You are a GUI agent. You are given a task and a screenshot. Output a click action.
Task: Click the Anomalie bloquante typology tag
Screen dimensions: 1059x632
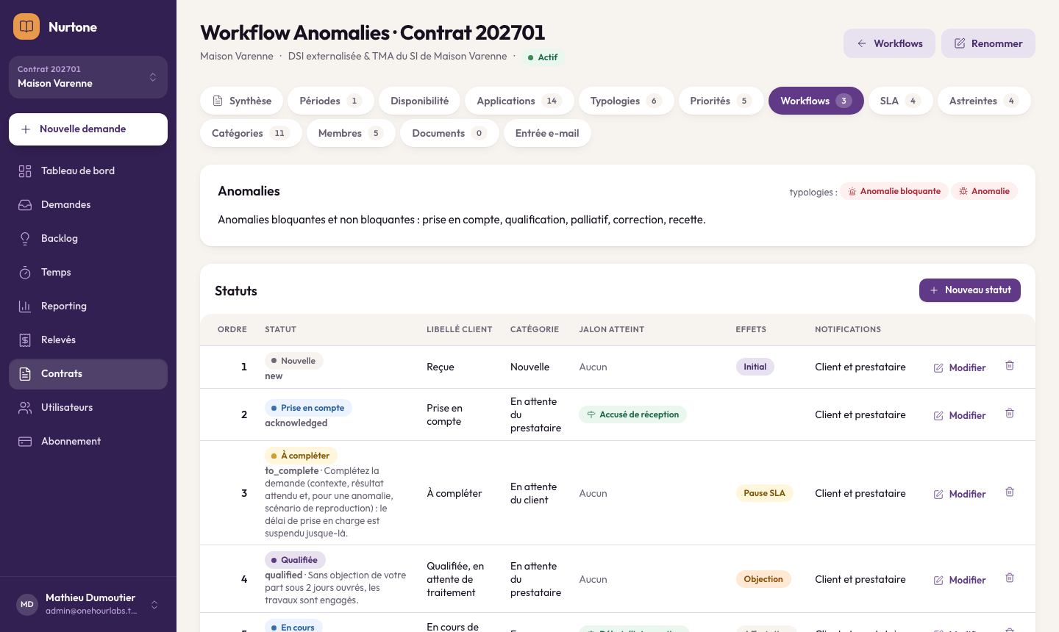tap(894, 191)
